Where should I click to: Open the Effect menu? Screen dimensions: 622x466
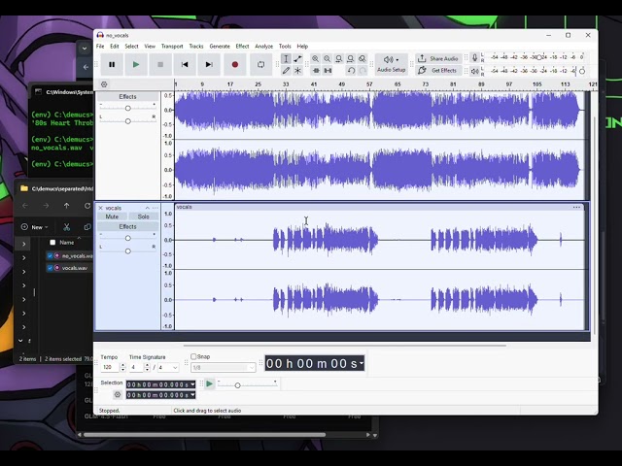[x=242, y=46]
